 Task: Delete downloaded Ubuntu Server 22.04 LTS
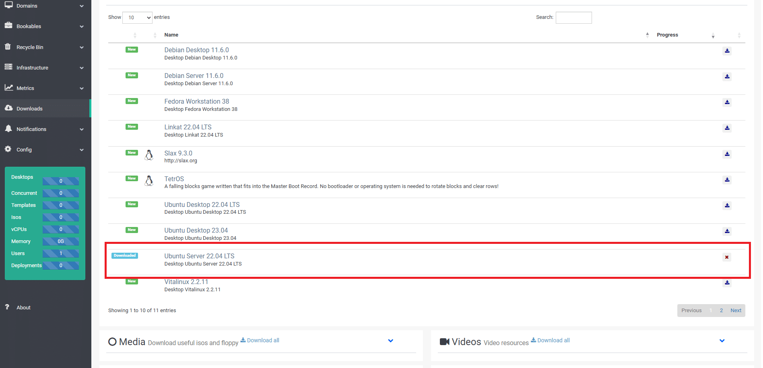tap(726, 258)
